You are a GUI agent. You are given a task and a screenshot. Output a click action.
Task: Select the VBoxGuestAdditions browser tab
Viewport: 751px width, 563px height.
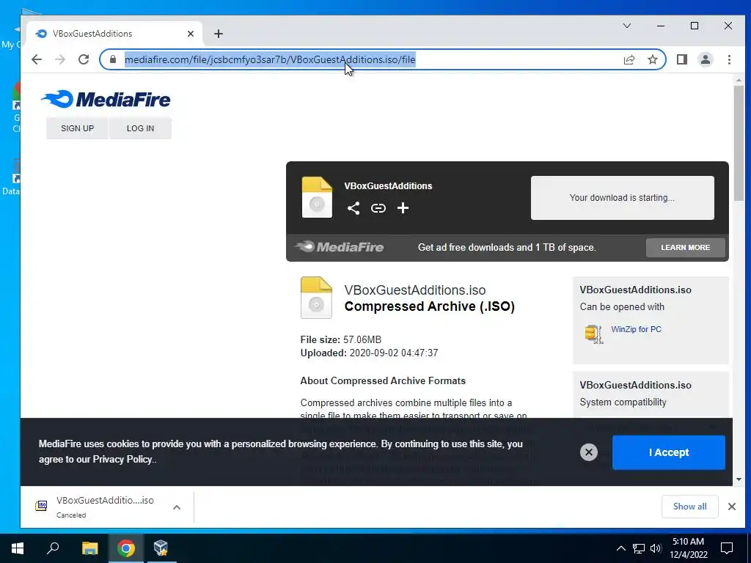115,34
